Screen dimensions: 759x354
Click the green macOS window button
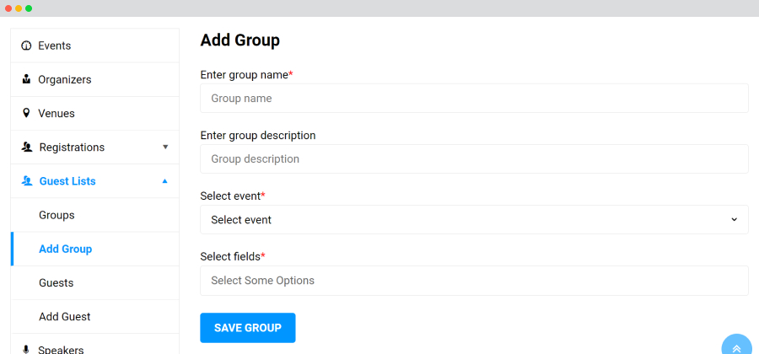tap(29, 8)
